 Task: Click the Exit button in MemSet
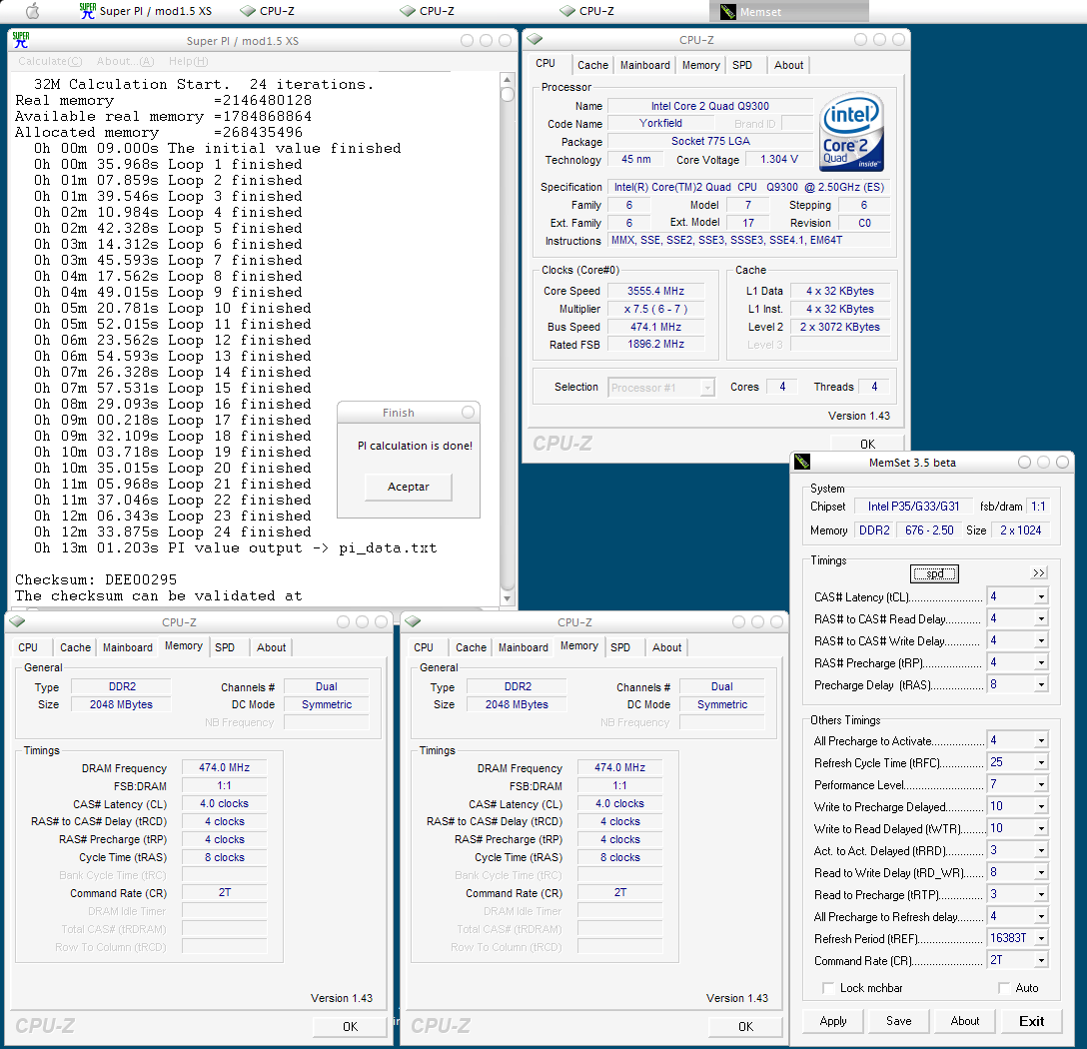pyautogui.click(x=1031, y=1021)
